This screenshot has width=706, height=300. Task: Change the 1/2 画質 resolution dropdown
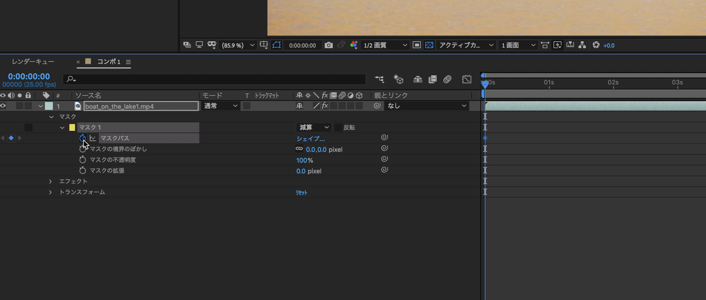coord(384,45)
